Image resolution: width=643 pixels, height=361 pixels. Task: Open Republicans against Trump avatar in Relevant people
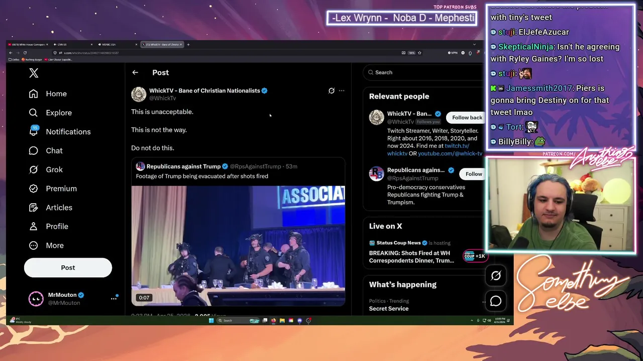click(376, 173)
